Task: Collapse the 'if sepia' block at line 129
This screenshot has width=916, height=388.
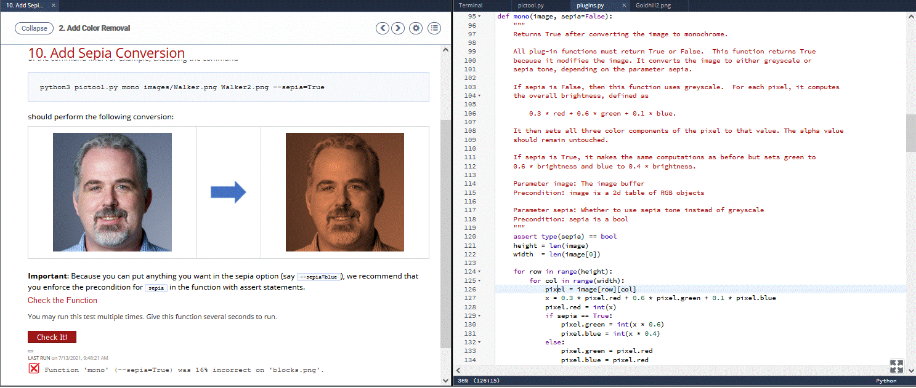Action: pos(478,315)
